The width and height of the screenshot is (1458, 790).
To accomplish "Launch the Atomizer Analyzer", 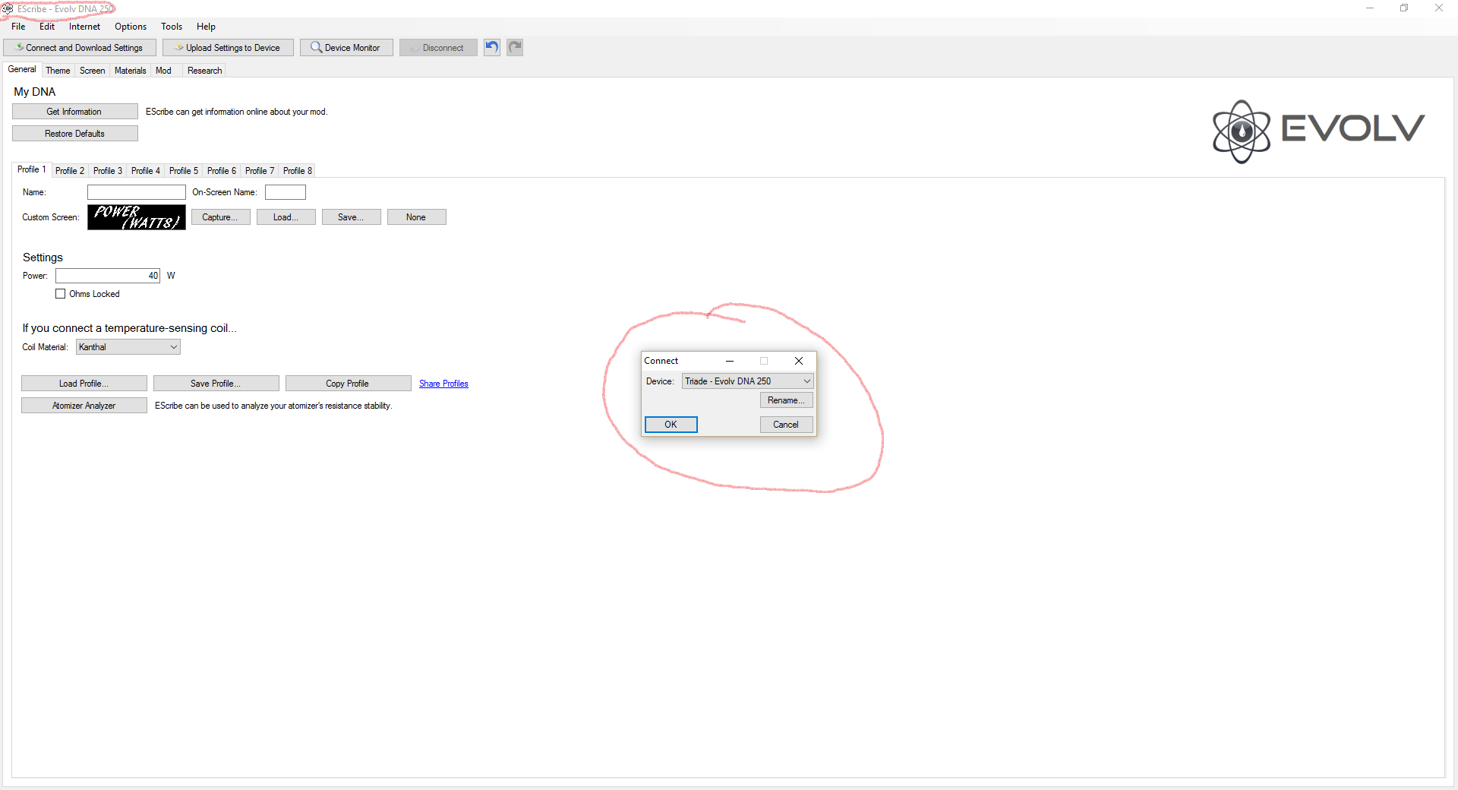I will [x=84, y=406].
